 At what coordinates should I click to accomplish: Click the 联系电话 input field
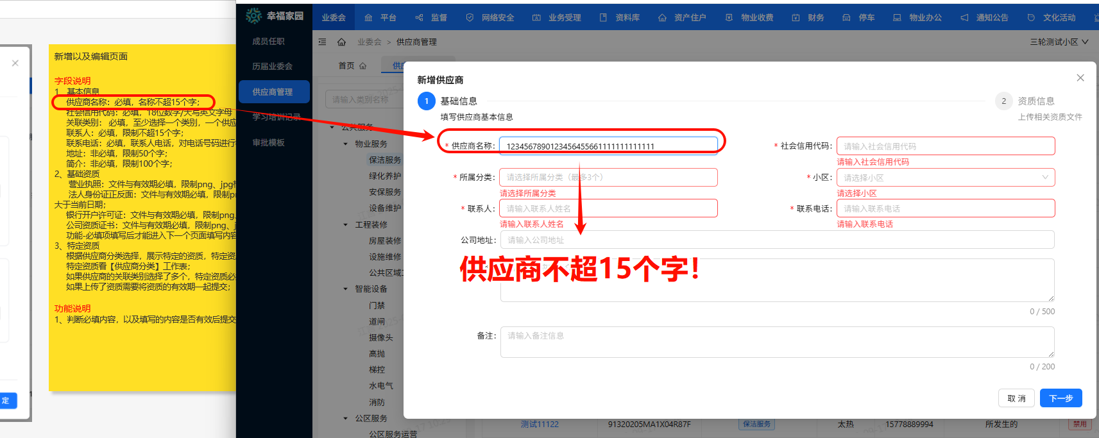coord(946,208)
